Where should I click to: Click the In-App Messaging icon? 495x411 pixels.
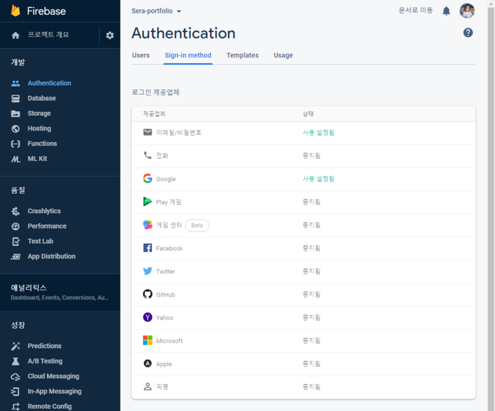tap(15, 391)
